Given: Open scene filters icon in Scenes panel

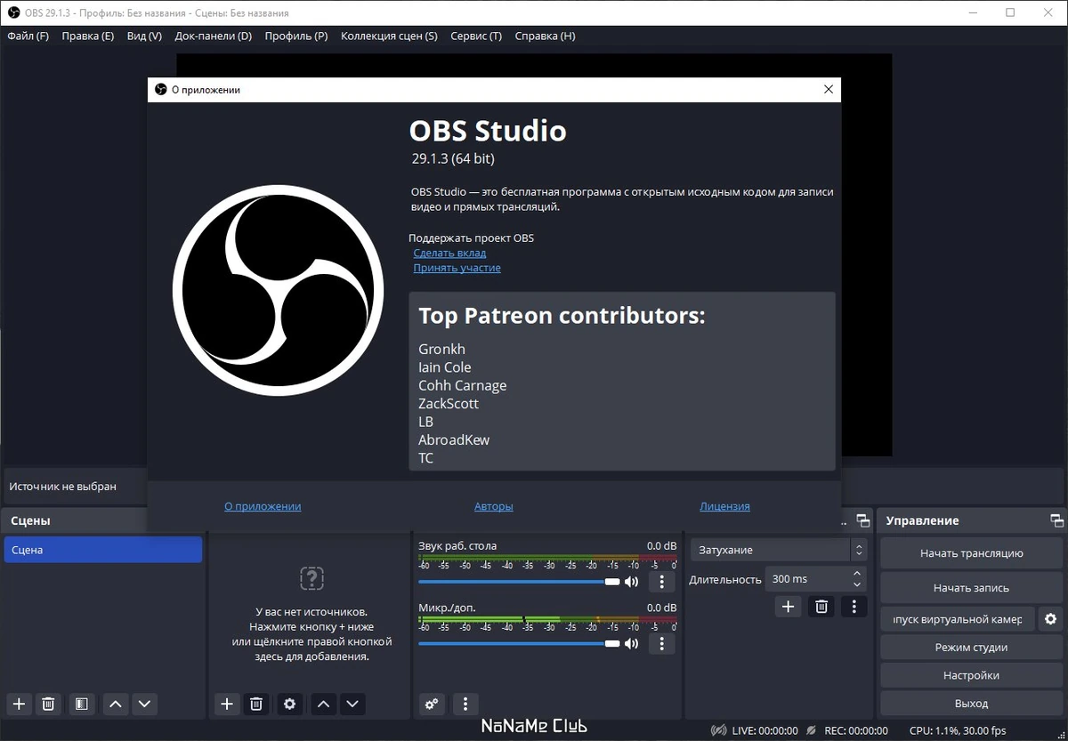Looking at the screenshot, I should tap(81, 704).
